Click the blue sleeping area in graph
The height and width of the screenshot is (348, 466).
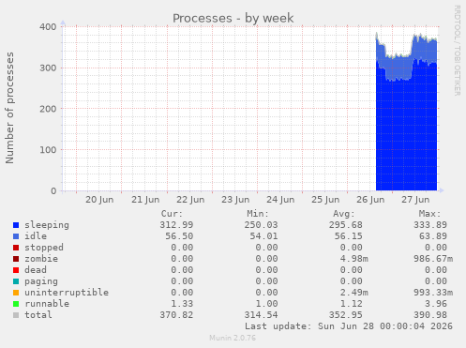point(406,134)
